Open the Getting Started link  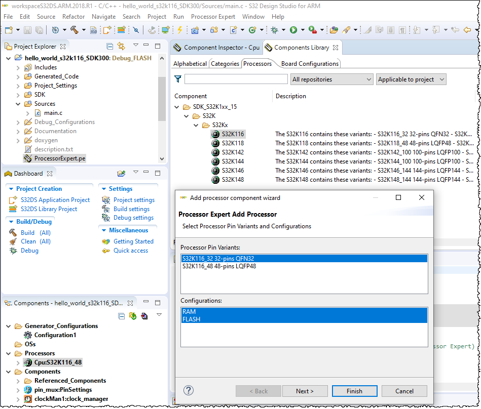click(x=133, y=241)
